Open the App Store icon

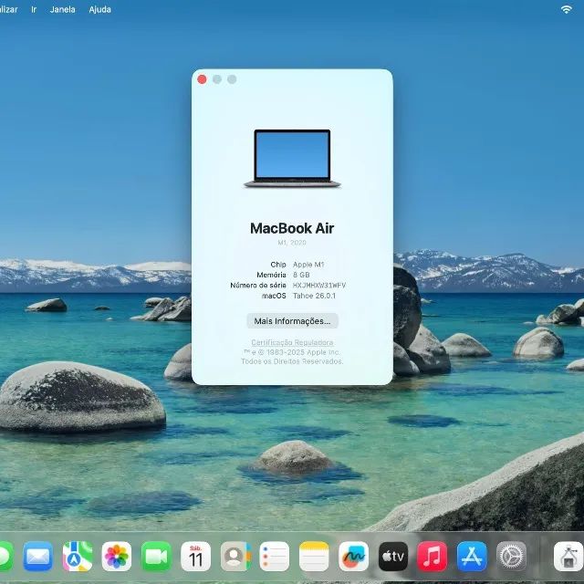[472, 557]
